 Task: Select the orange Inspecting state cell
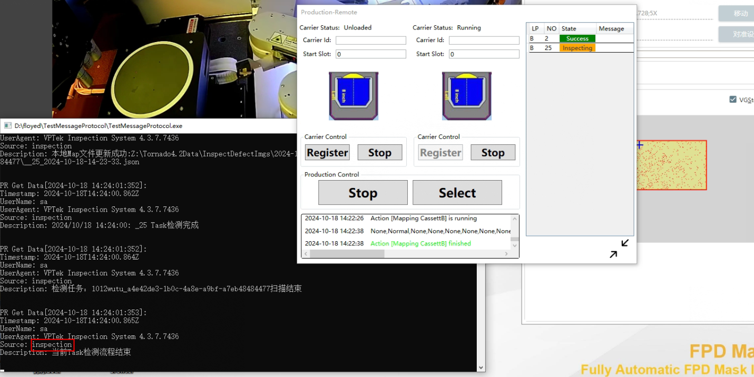click(577, 48)
